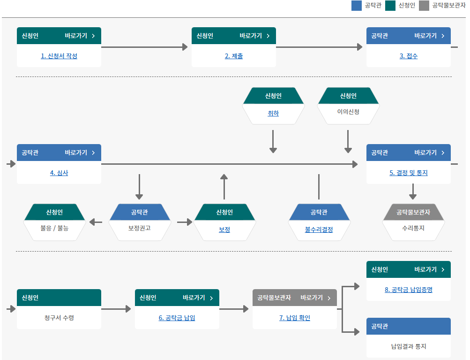Open the '2. 제출' step link
Image resolution: width=470 pixels, height=360 pixels.
pos(234,56)
